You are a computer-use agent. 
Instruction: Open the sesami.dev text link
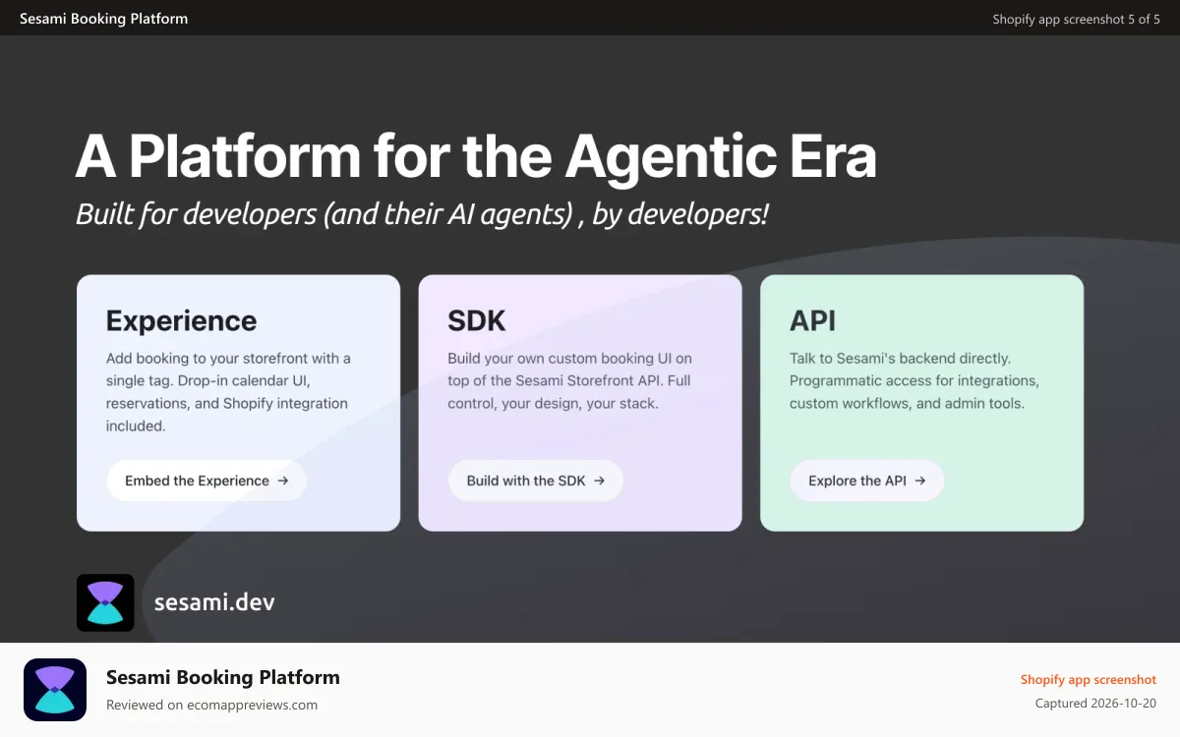(x=214, y=602)
